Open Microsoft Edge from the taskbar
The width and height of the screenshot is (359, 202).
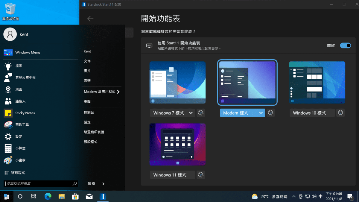coord(48,196)
